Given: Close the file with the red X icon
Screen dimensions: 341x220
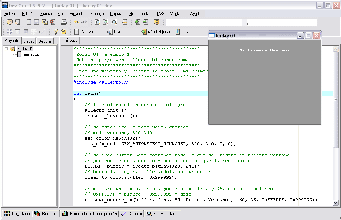Looking at the screenshot, I should [x=53, y=22].
